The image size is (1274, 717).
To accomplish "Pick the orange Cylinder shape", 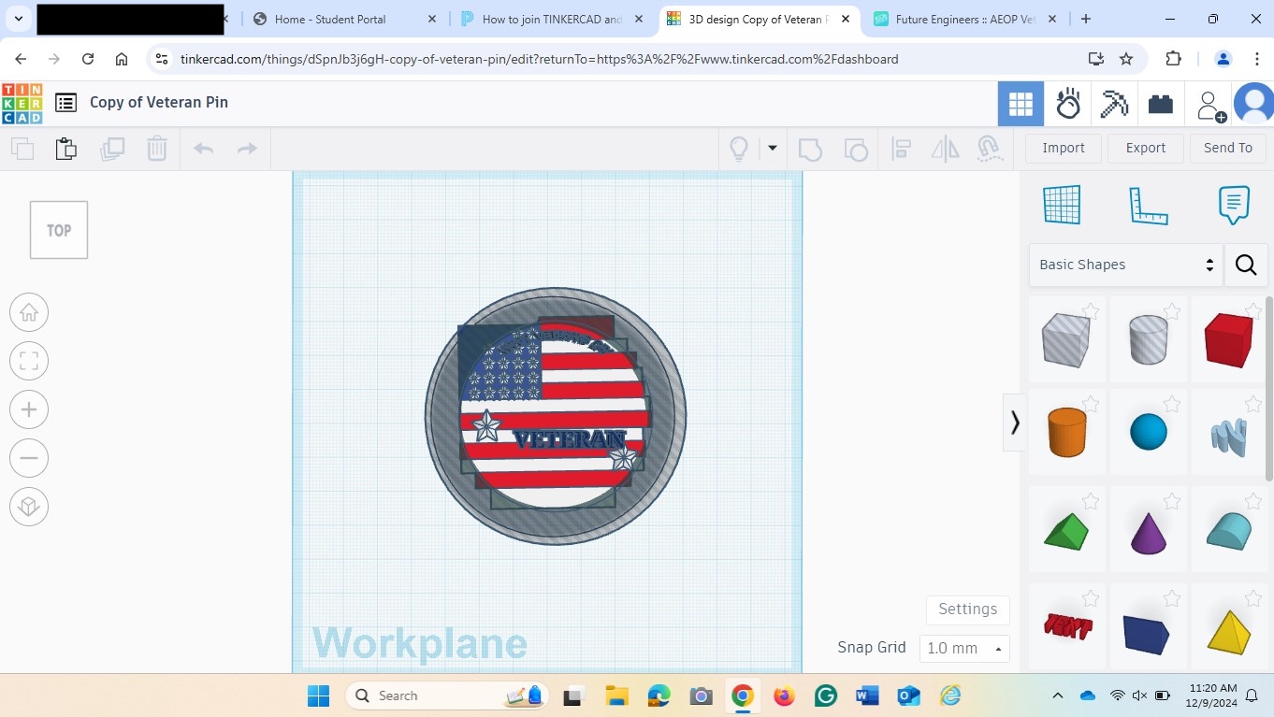I will pyautogui.click(x=1066, y=432).
